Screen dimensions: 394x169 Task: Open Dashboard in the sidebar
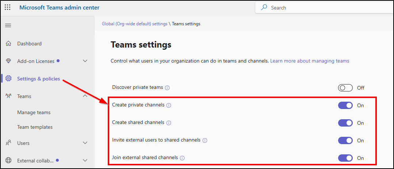[30, 44]
